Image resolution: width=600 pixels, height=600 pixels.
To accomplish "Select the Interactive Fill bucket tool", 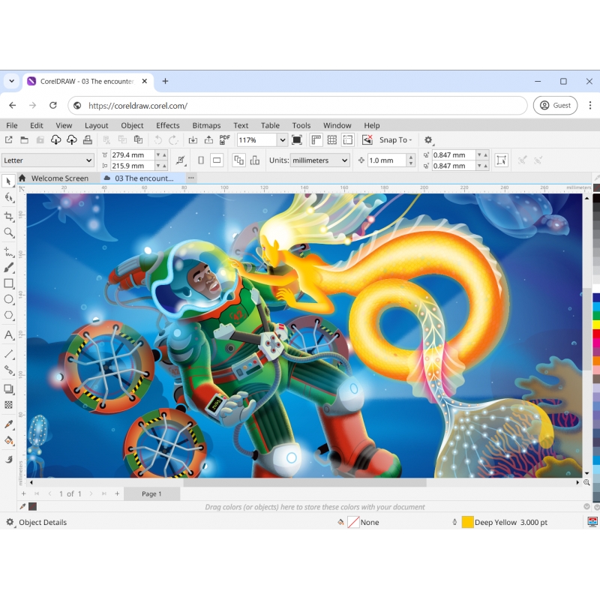I will click(x=8, y=440).
